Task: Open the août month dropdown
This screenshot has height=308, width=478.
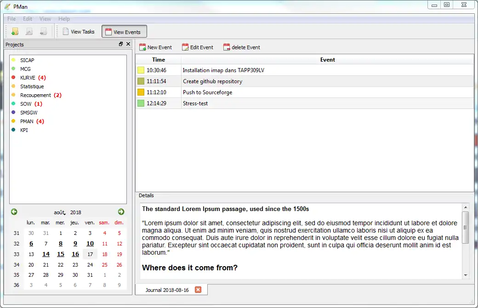Action: point(60,212)
